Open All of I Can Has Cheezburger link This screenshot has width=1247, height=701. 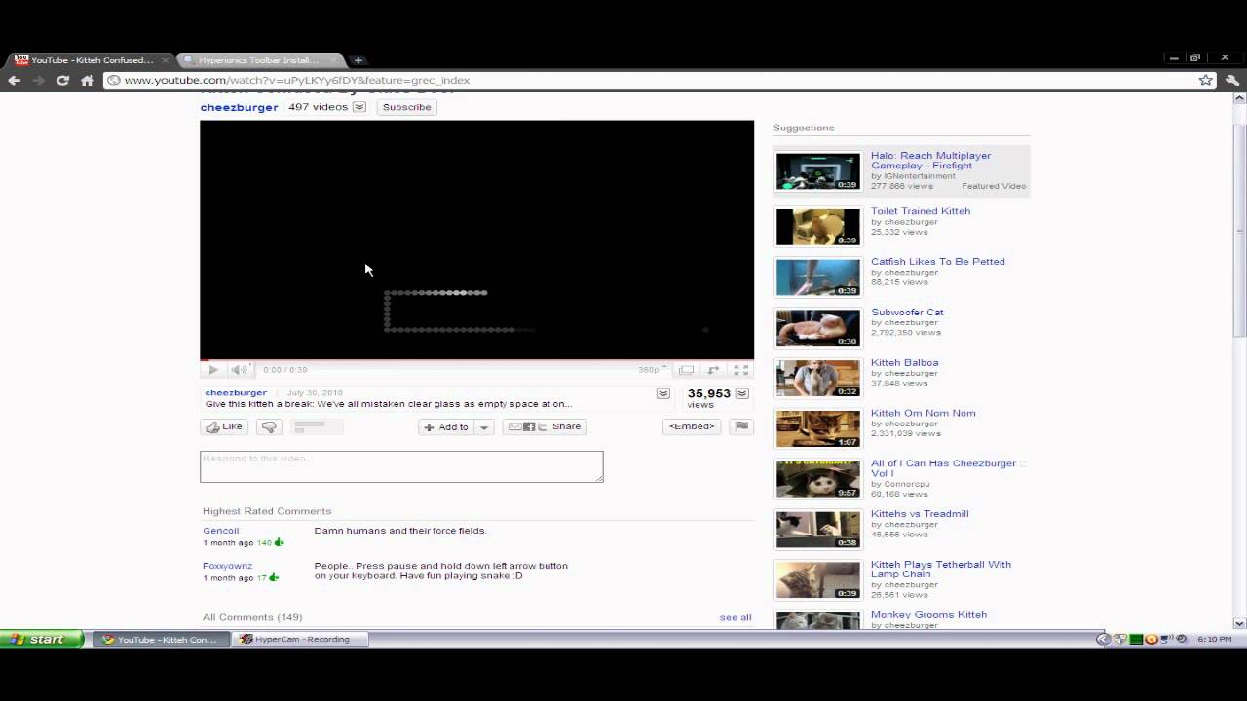tap(948, 468)
